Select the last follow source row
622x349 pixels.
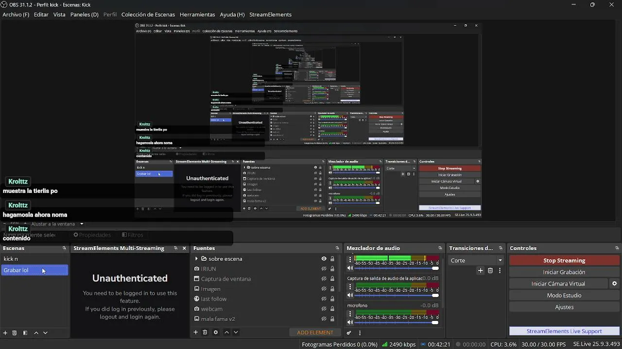click(x=264, y=299)
